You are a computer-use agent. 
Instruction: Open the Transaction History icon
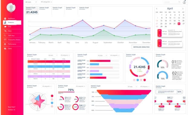(5, 40)
